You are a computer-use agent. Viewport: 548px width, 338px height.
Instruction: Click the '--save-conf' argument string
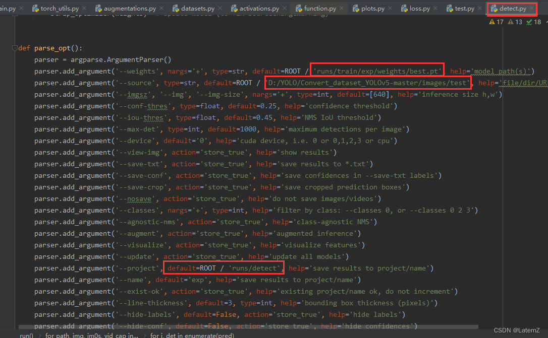[141, 175]
